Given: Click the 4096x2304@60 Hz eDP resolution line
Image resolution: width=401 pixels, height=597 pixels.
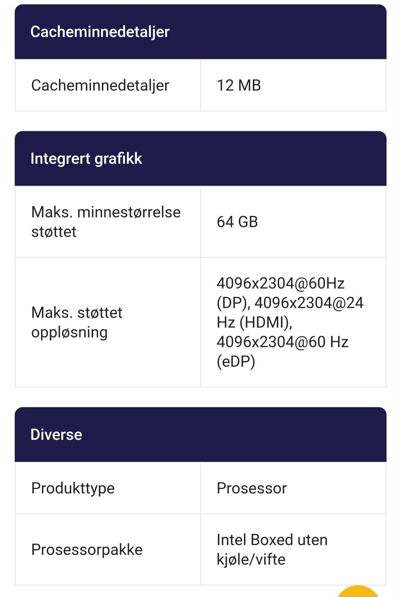Looking at the screenshot, I should [282, 342].
